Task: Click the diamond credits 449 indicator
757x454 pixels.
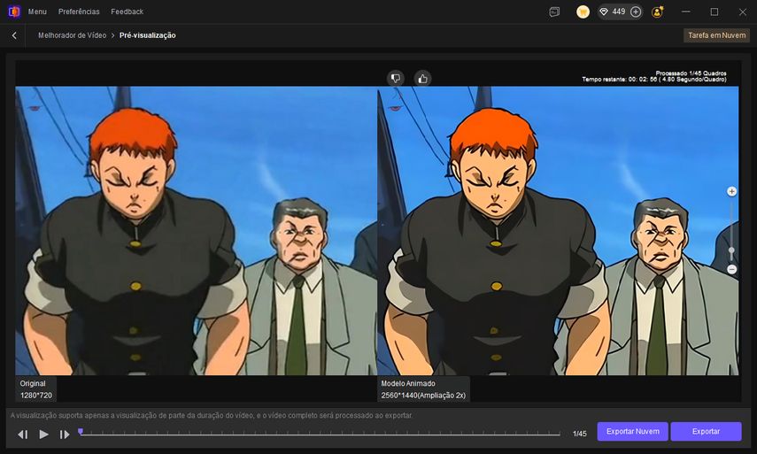Action: (612, 12)
